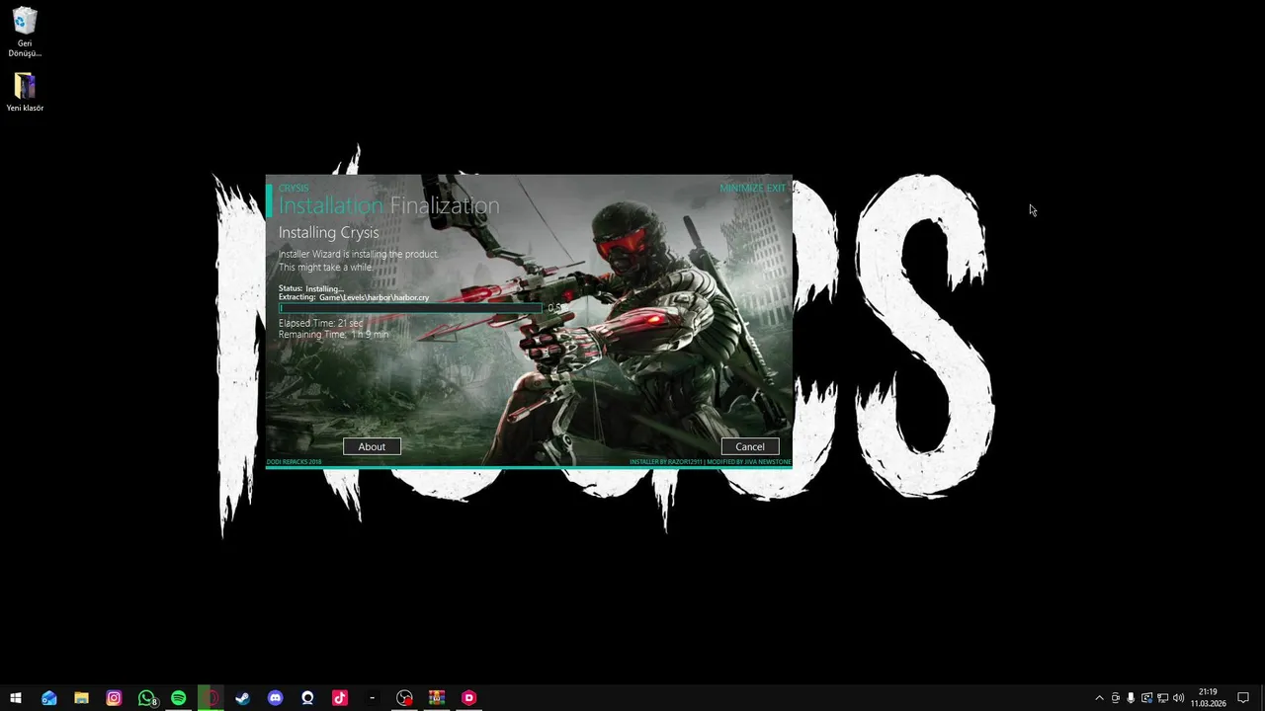This screenshot has width=1265, height=711.
Task: Open WinRAR from the taskbar
Action: (x=437, y=698)
